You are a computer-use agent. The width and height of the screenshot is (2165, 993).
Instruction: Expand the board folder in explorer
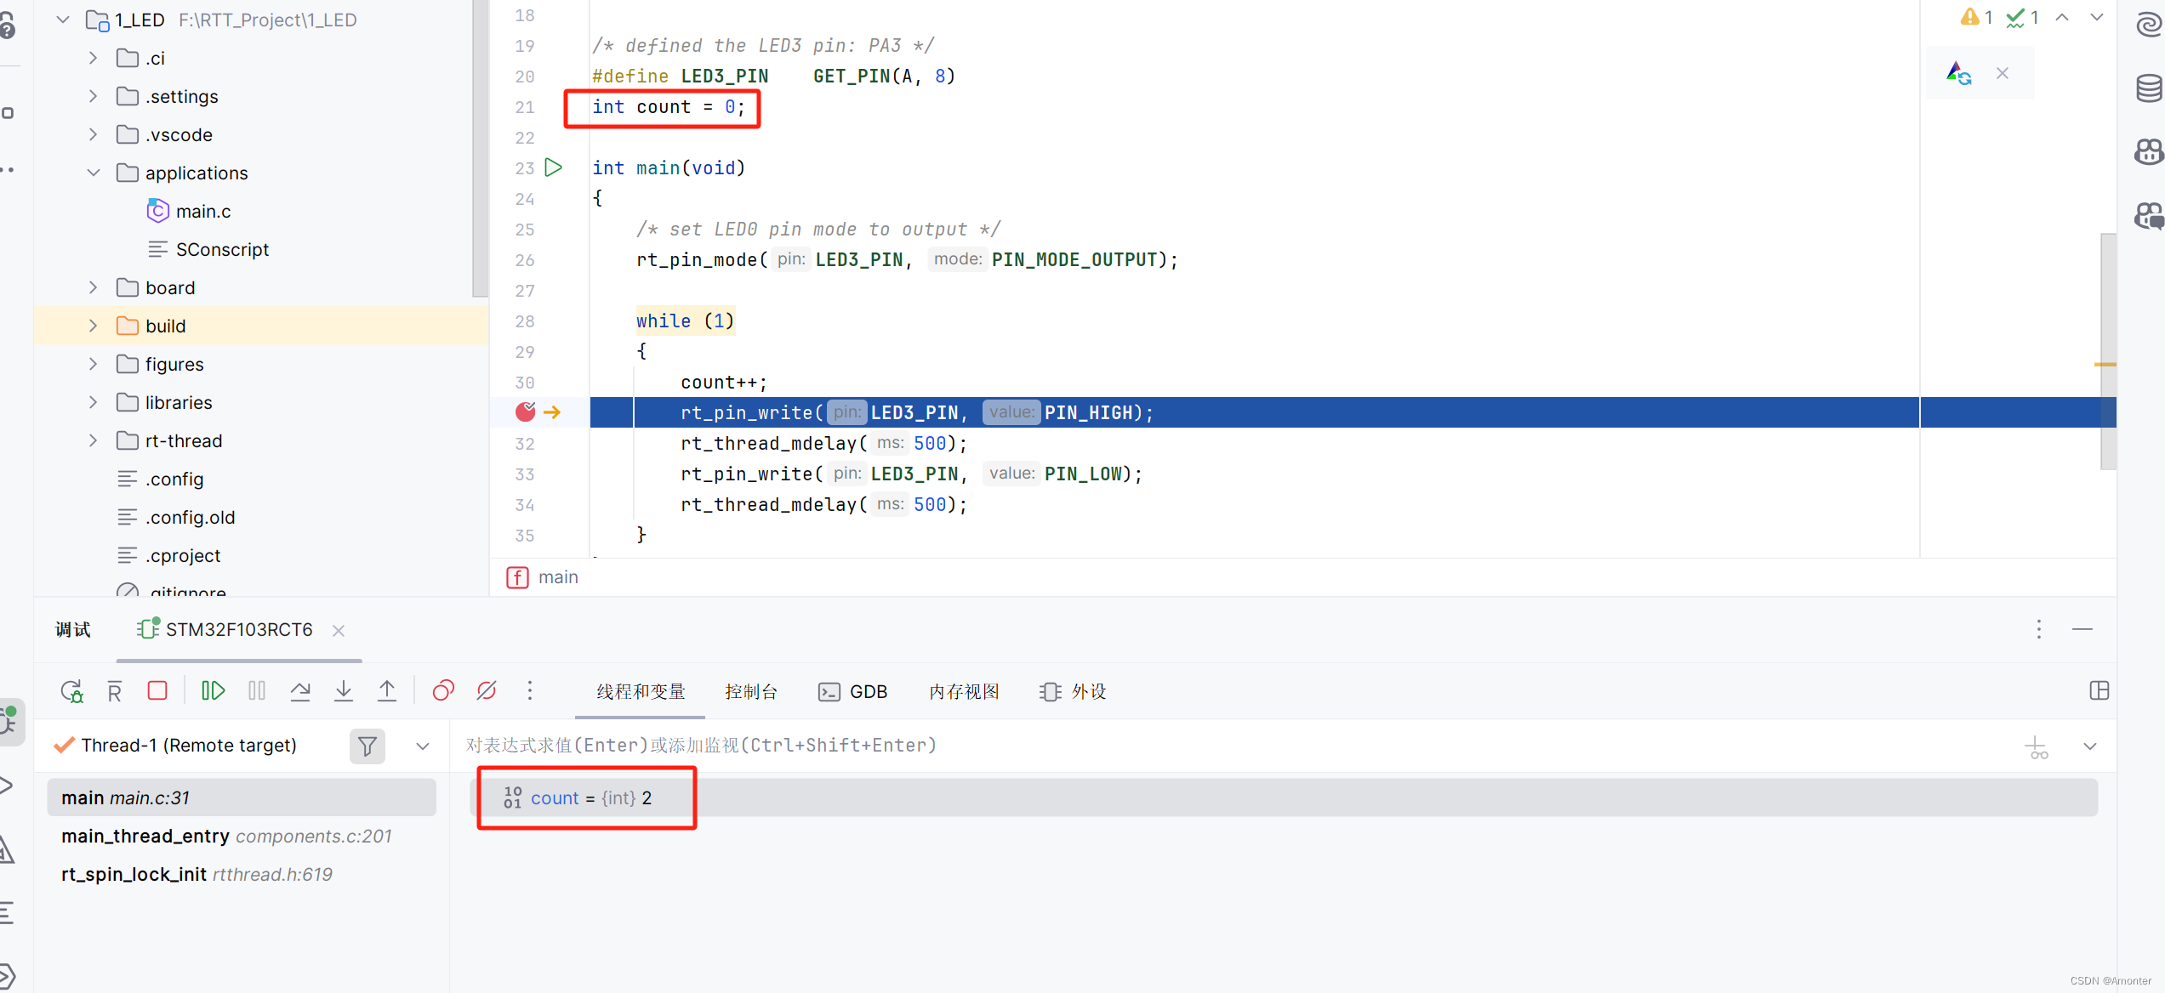(94, 287)
